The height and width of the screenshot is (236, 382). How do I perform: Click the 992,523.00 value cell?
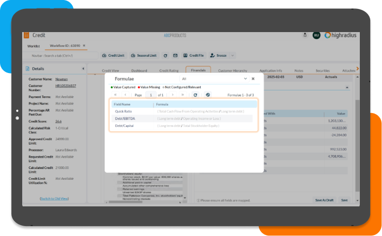coord(336,149)
